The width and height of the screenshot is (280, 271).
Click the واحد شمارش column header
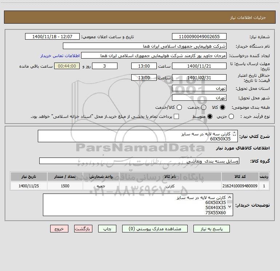click(x=101, y=176)
